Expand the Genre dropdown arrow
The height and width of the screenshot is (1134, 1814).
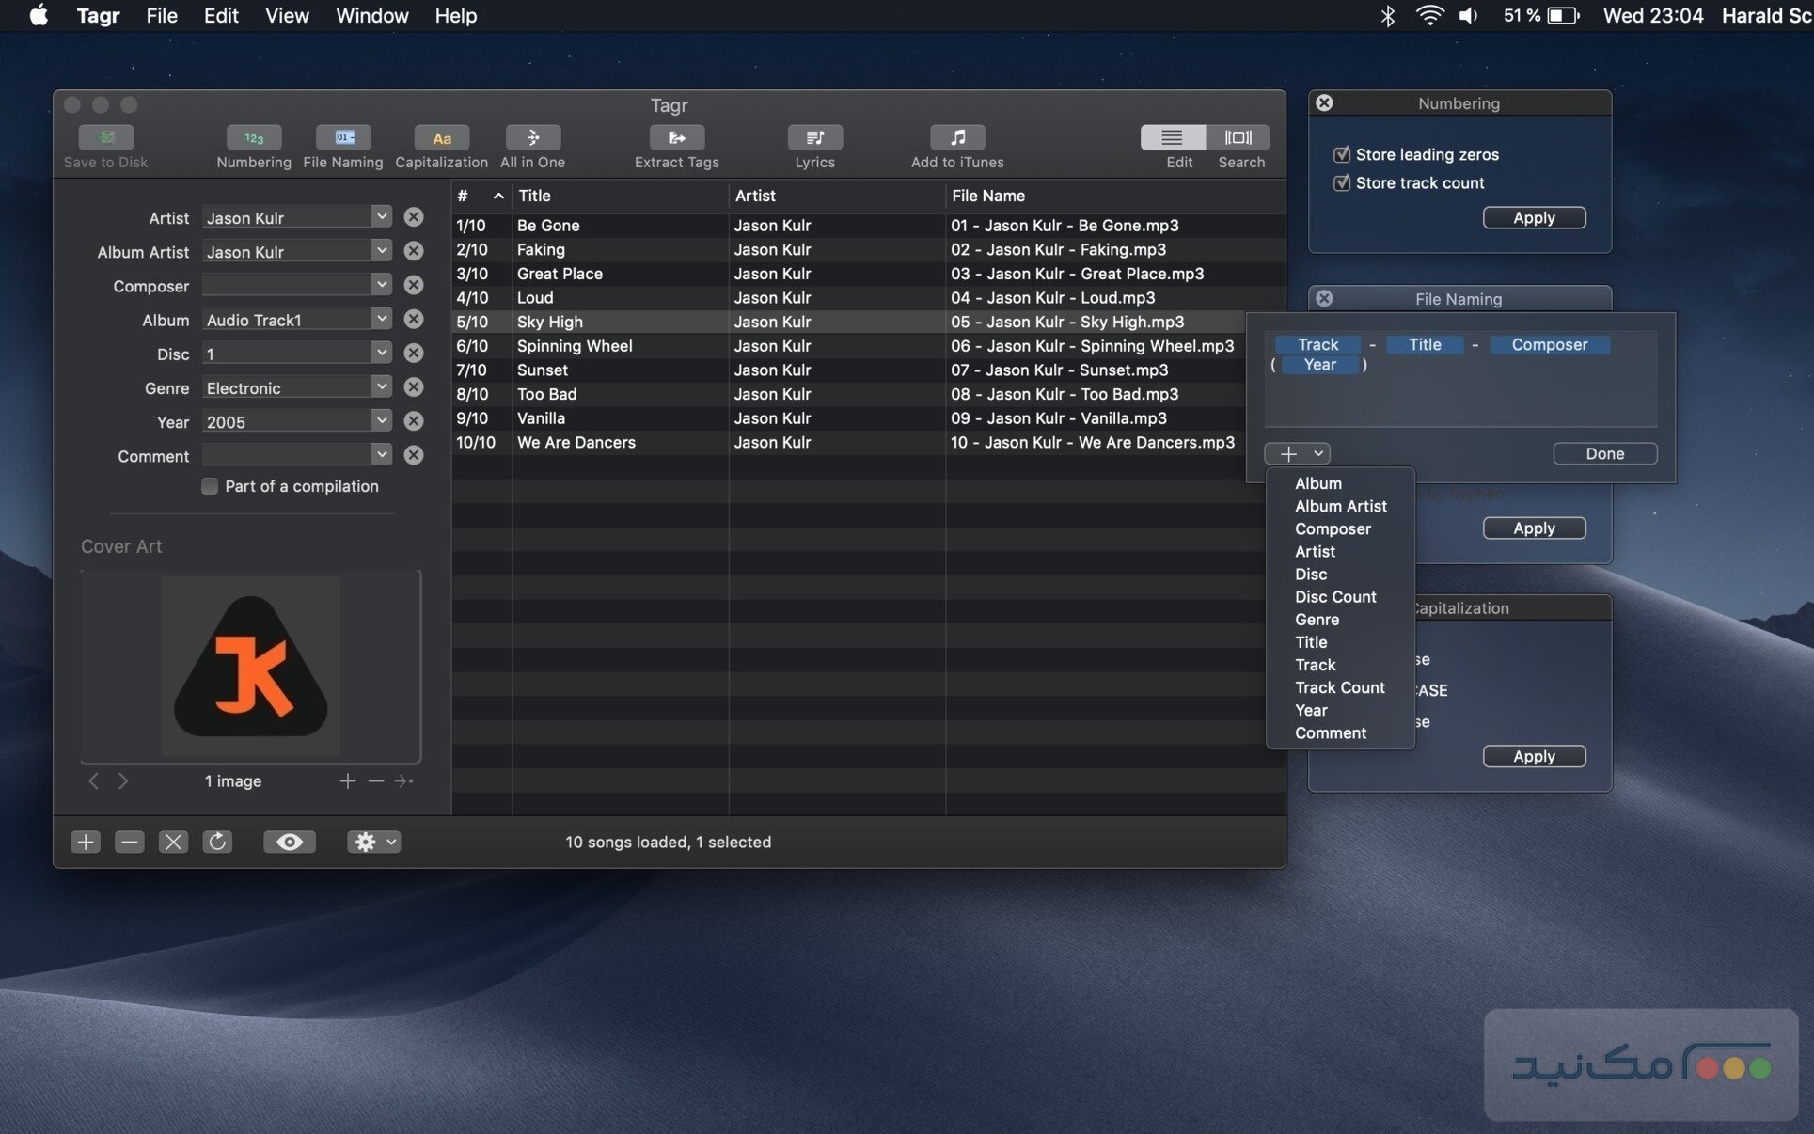coord(381,387)
